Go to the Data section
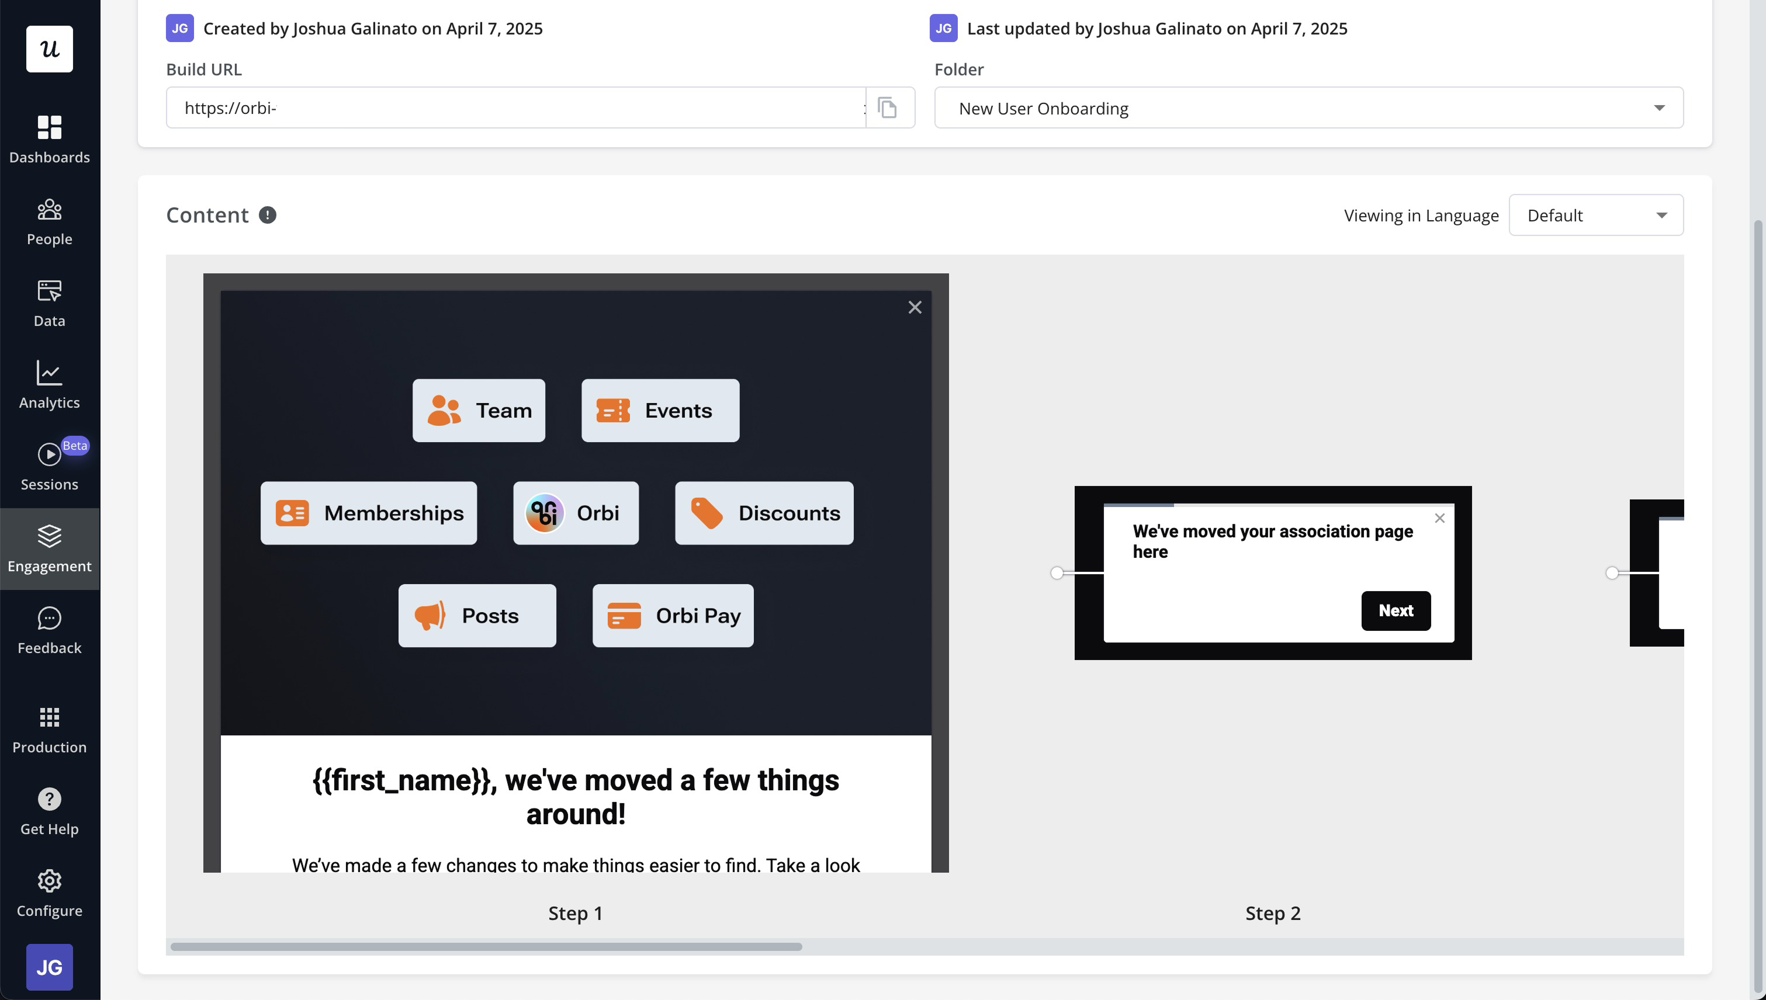This screenshot has width=1766, height=1000. click(x=50, y=304)
